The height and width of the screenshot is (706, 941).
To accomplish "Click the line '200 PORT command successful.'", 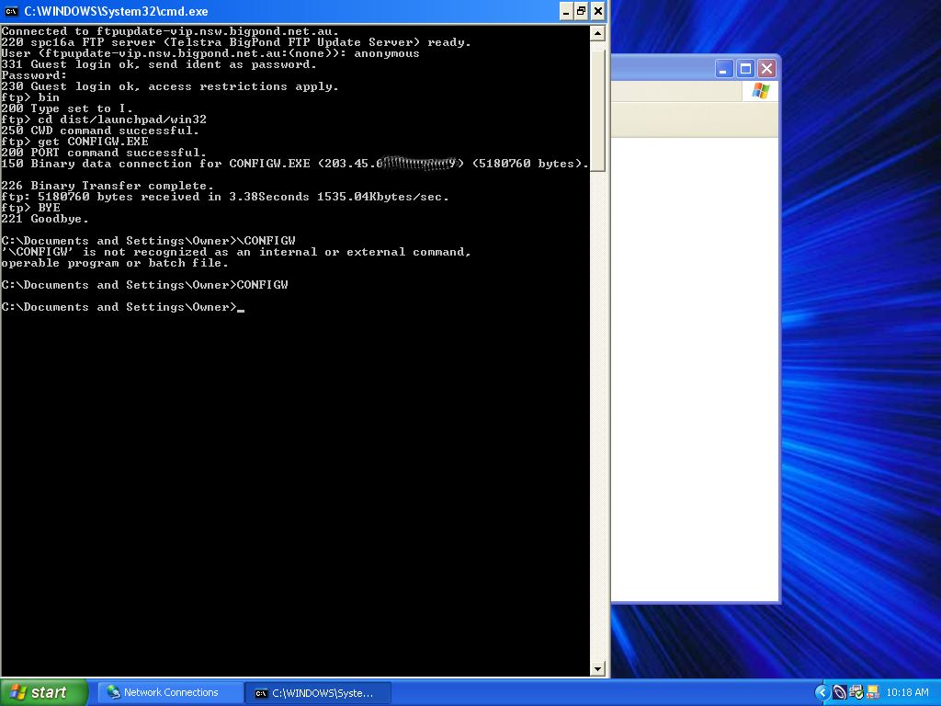I will click(x=104, y=153).
